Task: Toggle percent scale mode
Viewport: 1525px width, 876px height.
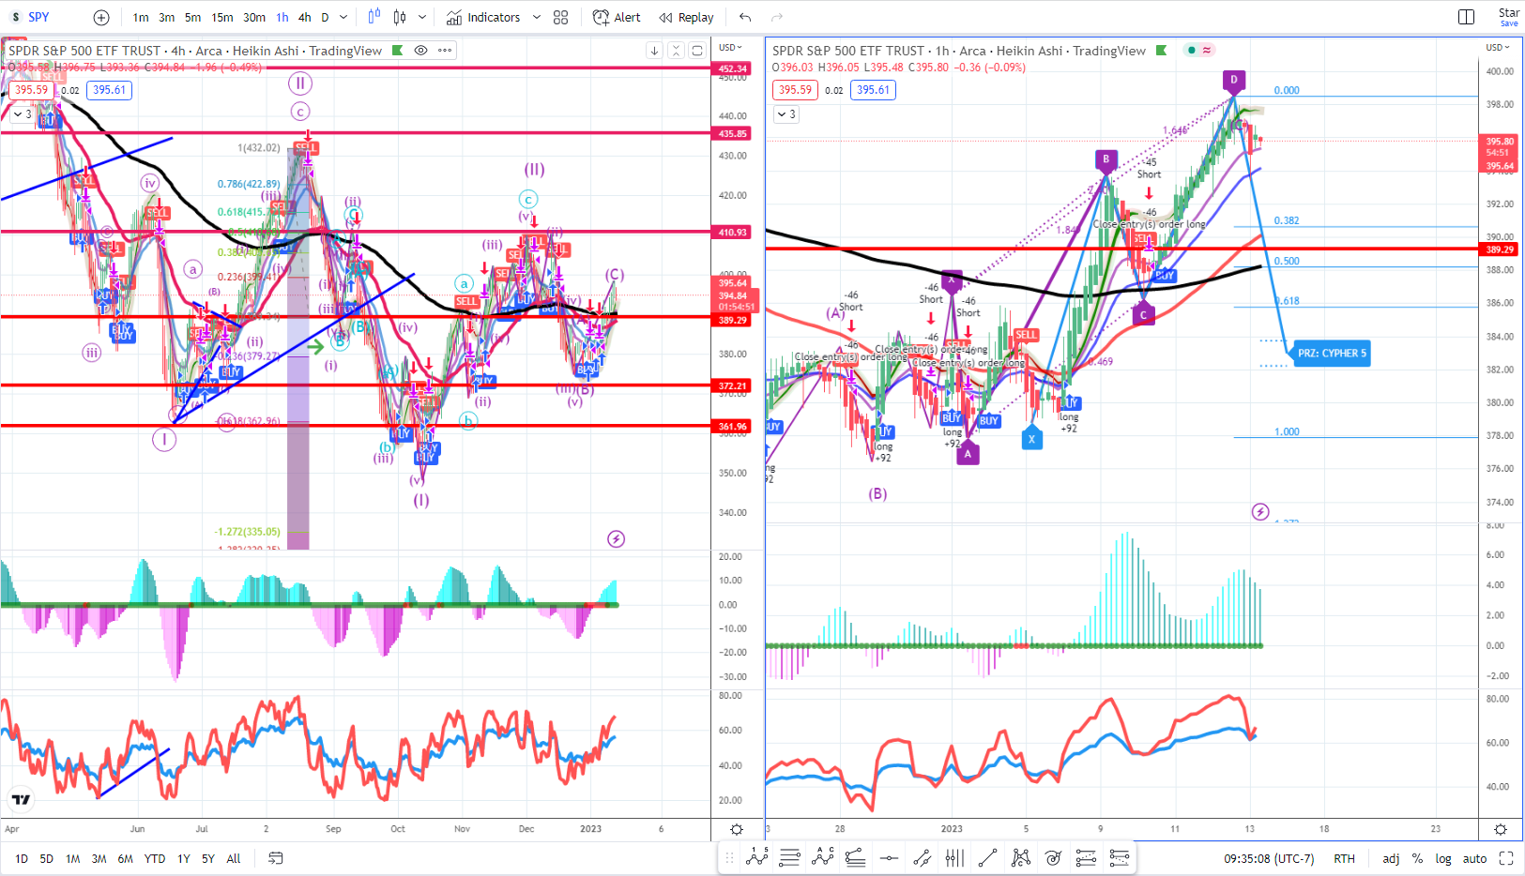Action: 1417,858
